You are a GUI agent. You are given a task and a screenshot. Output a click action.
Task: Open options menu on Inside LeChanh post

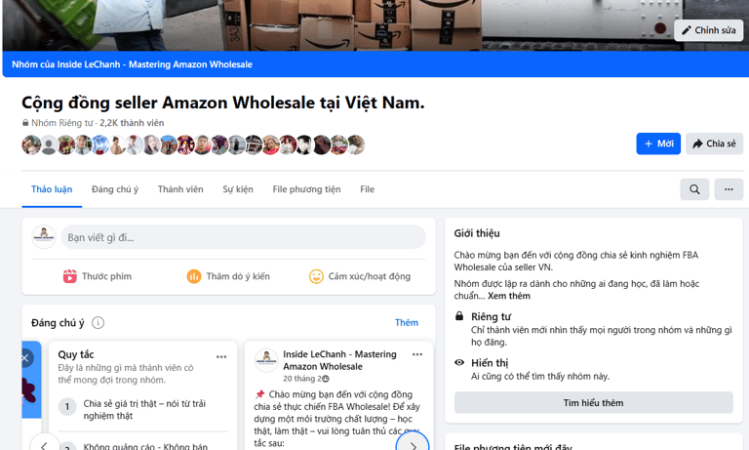[x=417, y=354]
